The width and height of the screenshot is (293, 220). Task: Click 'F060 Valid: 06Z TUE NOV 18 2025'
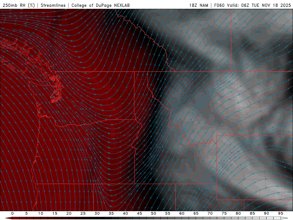click(x=252, y=5)
